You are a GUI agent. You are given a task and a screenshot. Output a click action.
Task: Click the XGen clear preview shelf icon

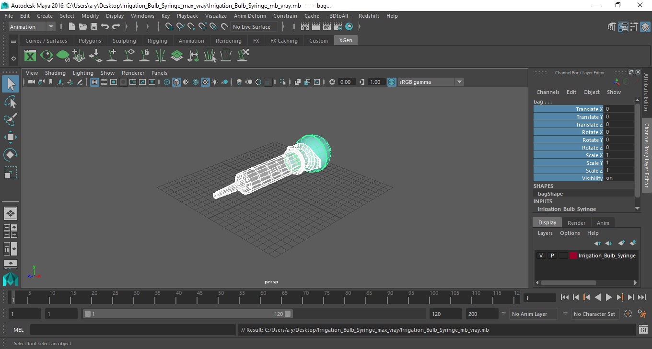coord(63,56)
